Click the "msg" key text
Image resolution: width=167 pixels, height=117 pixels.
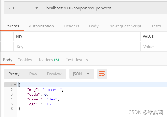[x=33, y=90]
